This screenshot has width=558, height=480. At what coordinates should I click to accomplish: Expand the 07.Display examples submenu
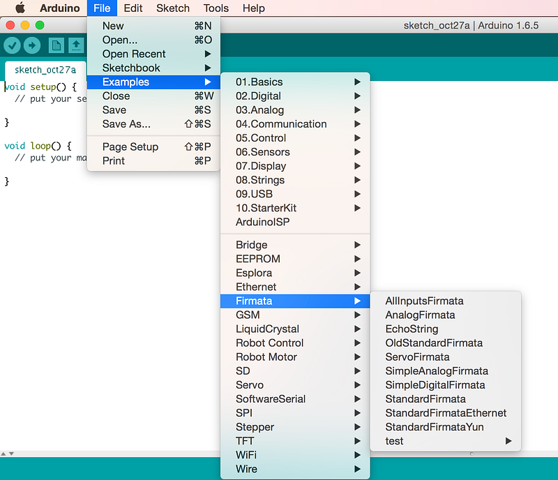click(295, 166)
